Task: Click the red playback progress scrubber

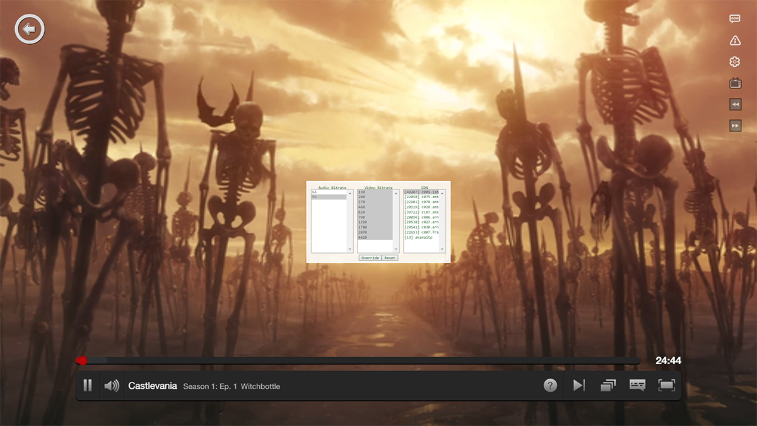Action: click(x=81, y=360)
